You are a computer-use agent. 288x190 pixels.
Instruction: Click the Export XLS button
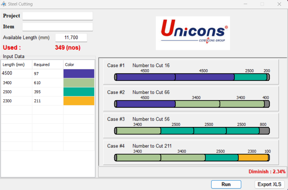pyautogui.click(x=269, y=184)
